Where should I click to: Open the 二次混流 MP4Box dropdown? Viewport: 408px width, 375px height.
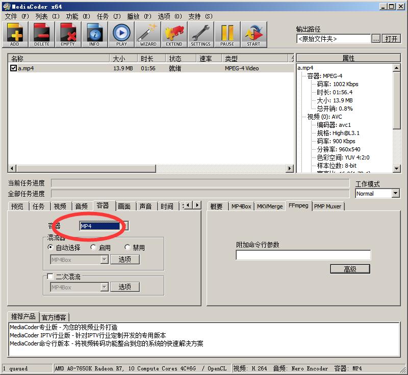click(x=79, y=287)
